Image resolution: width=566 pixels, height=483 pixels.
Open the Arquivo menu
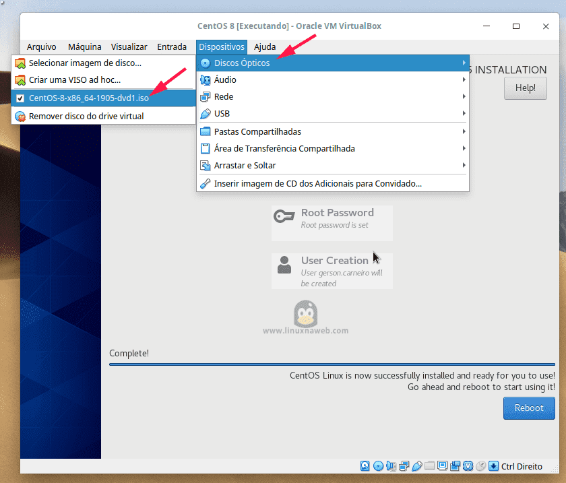pyautogui.click(x=42, y=47)
